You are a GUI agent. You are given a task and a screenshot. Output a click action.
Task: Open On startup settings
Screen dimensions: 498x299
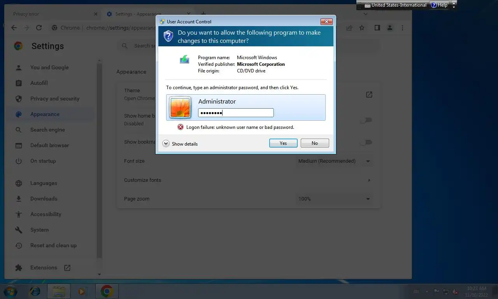tap(43, 161)
